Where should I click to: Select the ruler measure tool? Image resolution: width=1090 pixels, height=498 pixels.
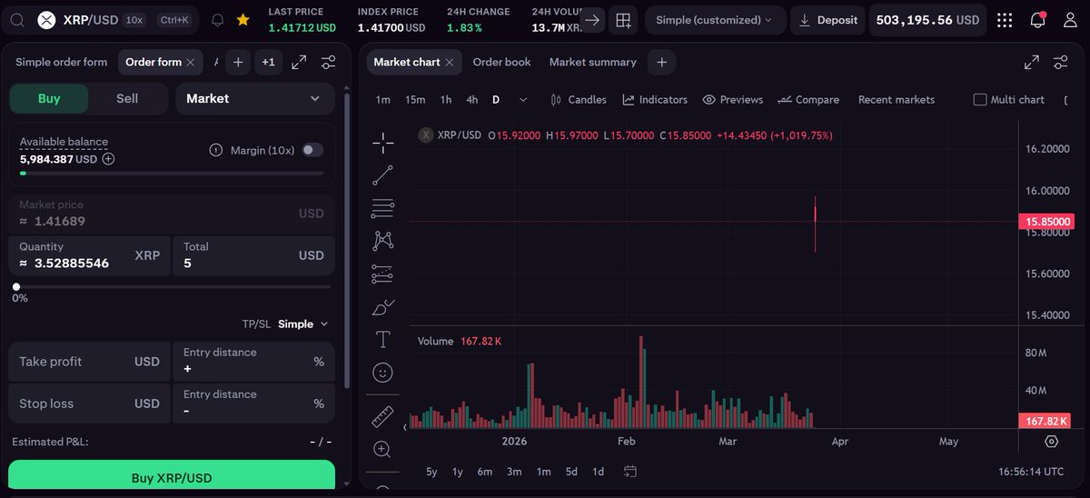click(383, 417)
